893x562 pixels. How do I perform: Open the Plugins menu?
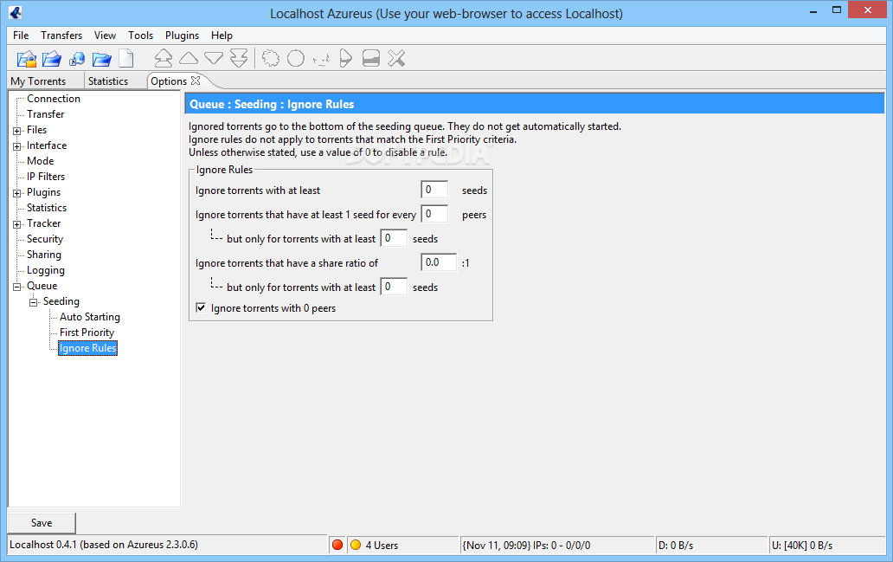(x=183, y=36)
